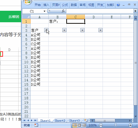Open the filter dropdown in cell A3
138x128 pixels.
(x=46, y=30)
